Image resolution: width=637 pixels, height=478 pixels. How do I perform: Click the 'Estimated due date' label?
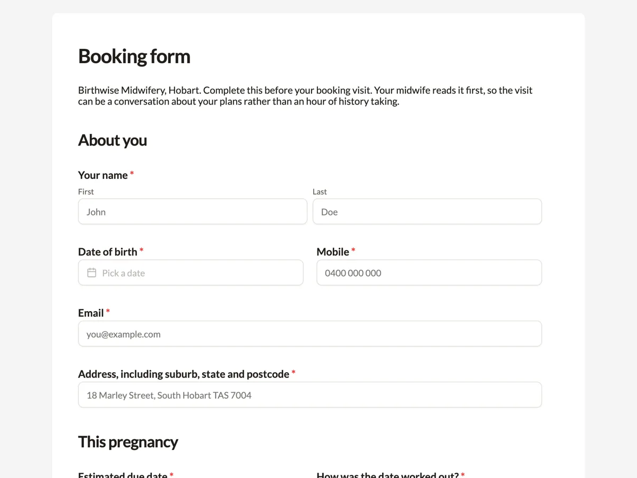(x=123, y=474)
